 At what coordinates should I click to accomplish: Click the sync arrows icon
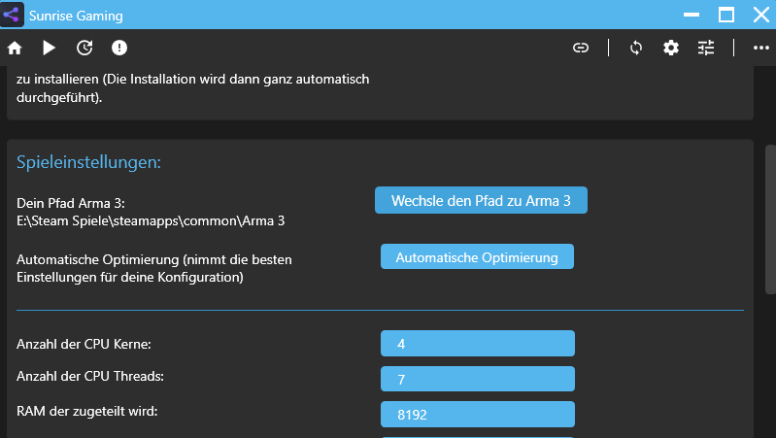coord(636,48)
